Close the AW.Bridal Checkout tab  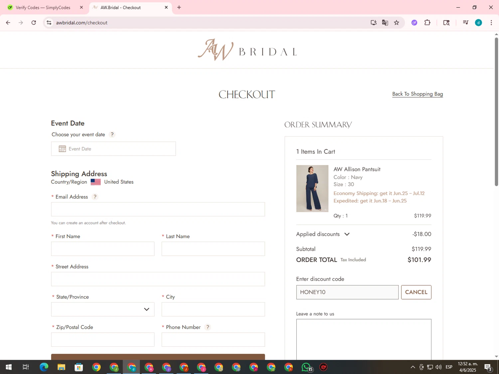(x=166, y=7)
